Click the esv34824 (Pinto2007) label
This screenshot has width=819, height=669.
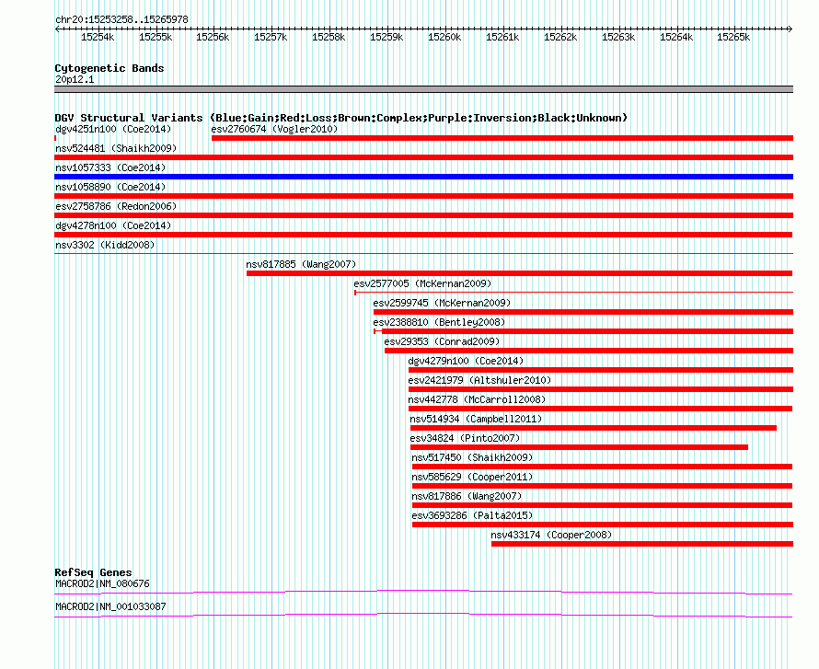(465, 438)
